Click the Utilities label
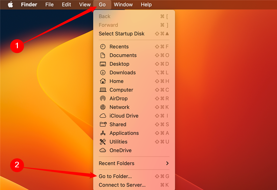This screenshot has height=190, width=277. [119, 142]
